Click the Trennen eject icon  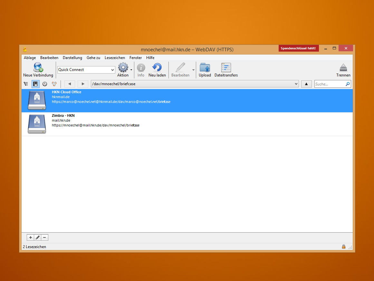(343, 68)
